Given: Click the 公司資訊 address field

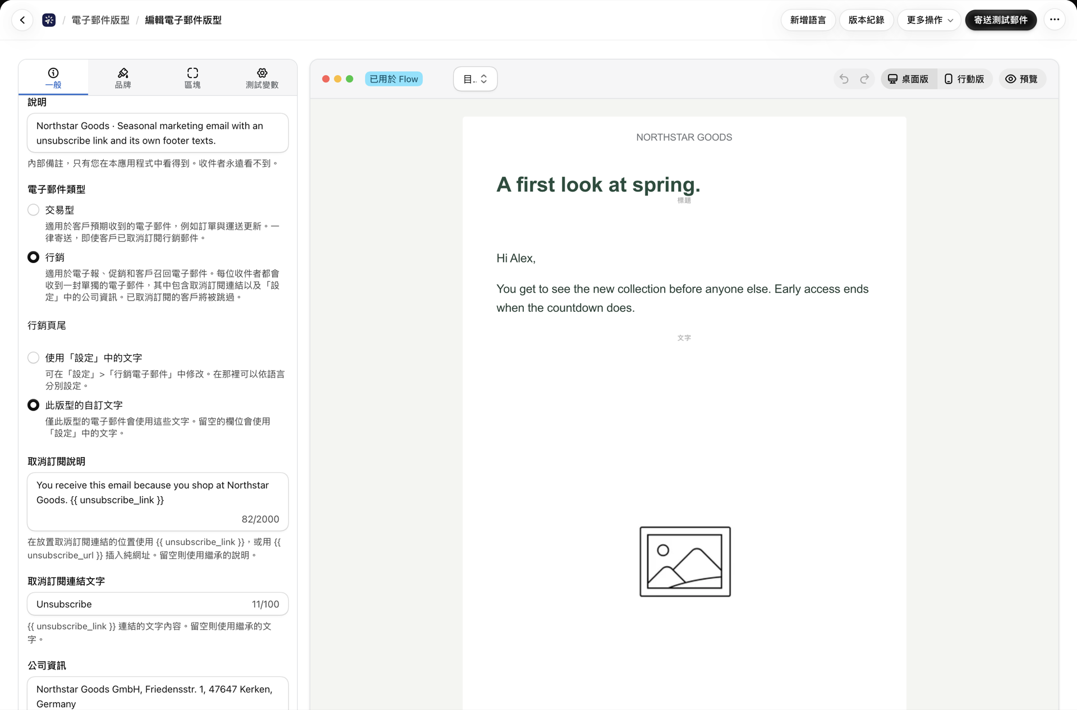Looking at the screenshot, I should 158,694.
